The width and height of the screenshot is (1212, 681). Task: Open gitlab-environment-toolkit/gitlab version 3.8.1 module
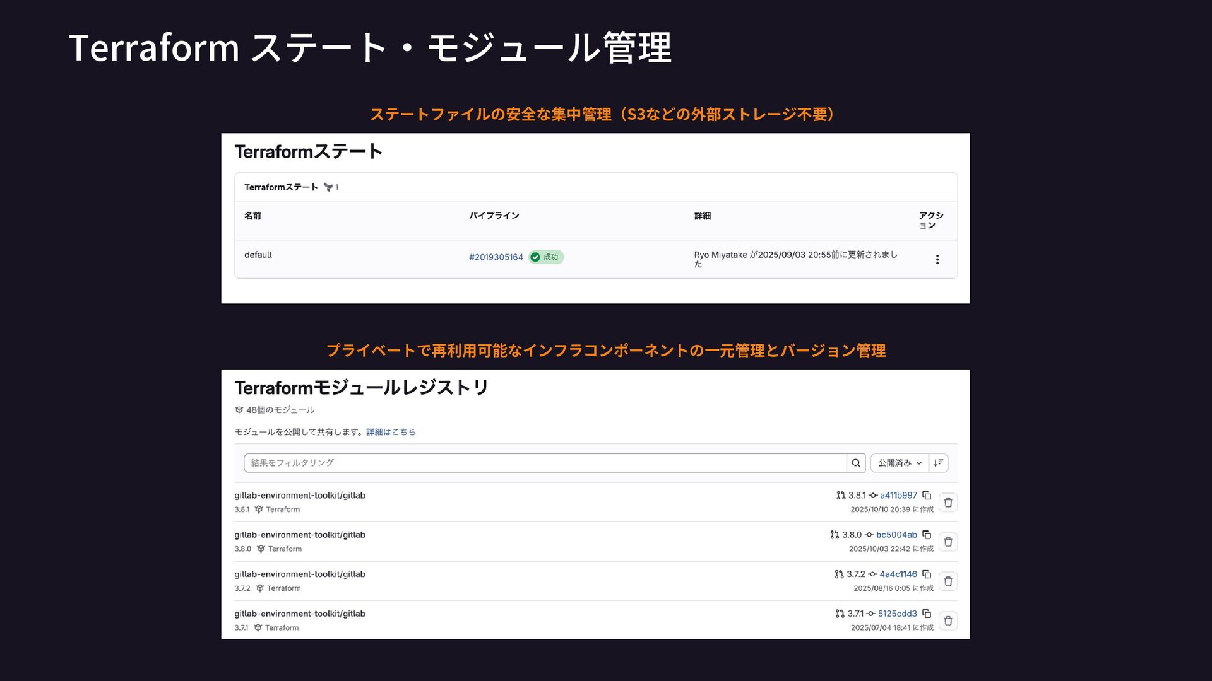300,496
